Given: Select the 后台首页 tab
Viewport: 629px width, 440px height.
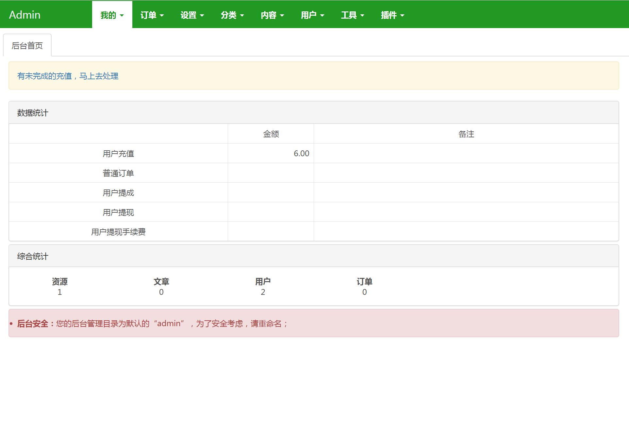Looking at the screenshot, I should click(27, 45).
